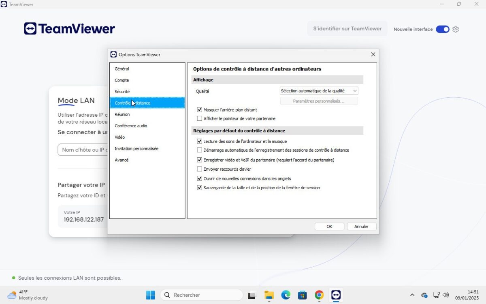The image size is (486, 304).
Task: Uncheck Ouvrir de nouvelles connexions dans les onglets
Action: [x=199, y=178]
